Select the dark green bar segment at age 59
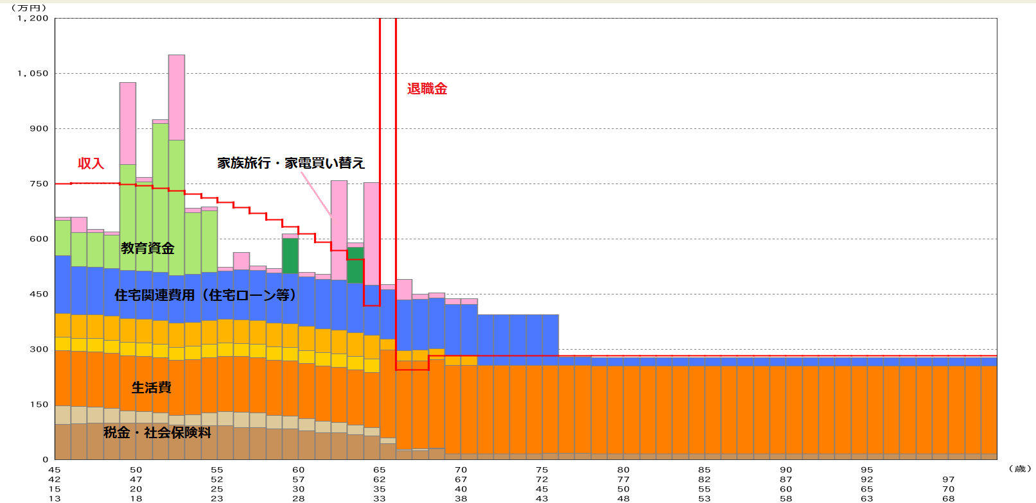 [290, 255]
